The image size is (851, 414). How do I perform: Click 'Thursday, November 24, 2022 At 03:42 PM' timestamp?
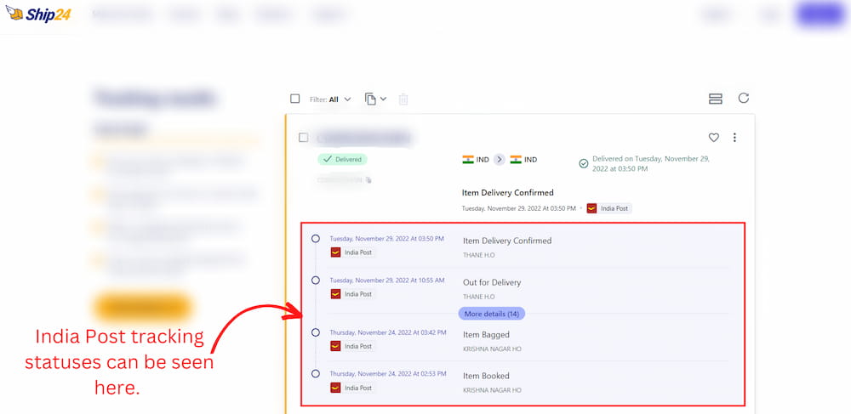pyautogui.click(x=388, y=332)
